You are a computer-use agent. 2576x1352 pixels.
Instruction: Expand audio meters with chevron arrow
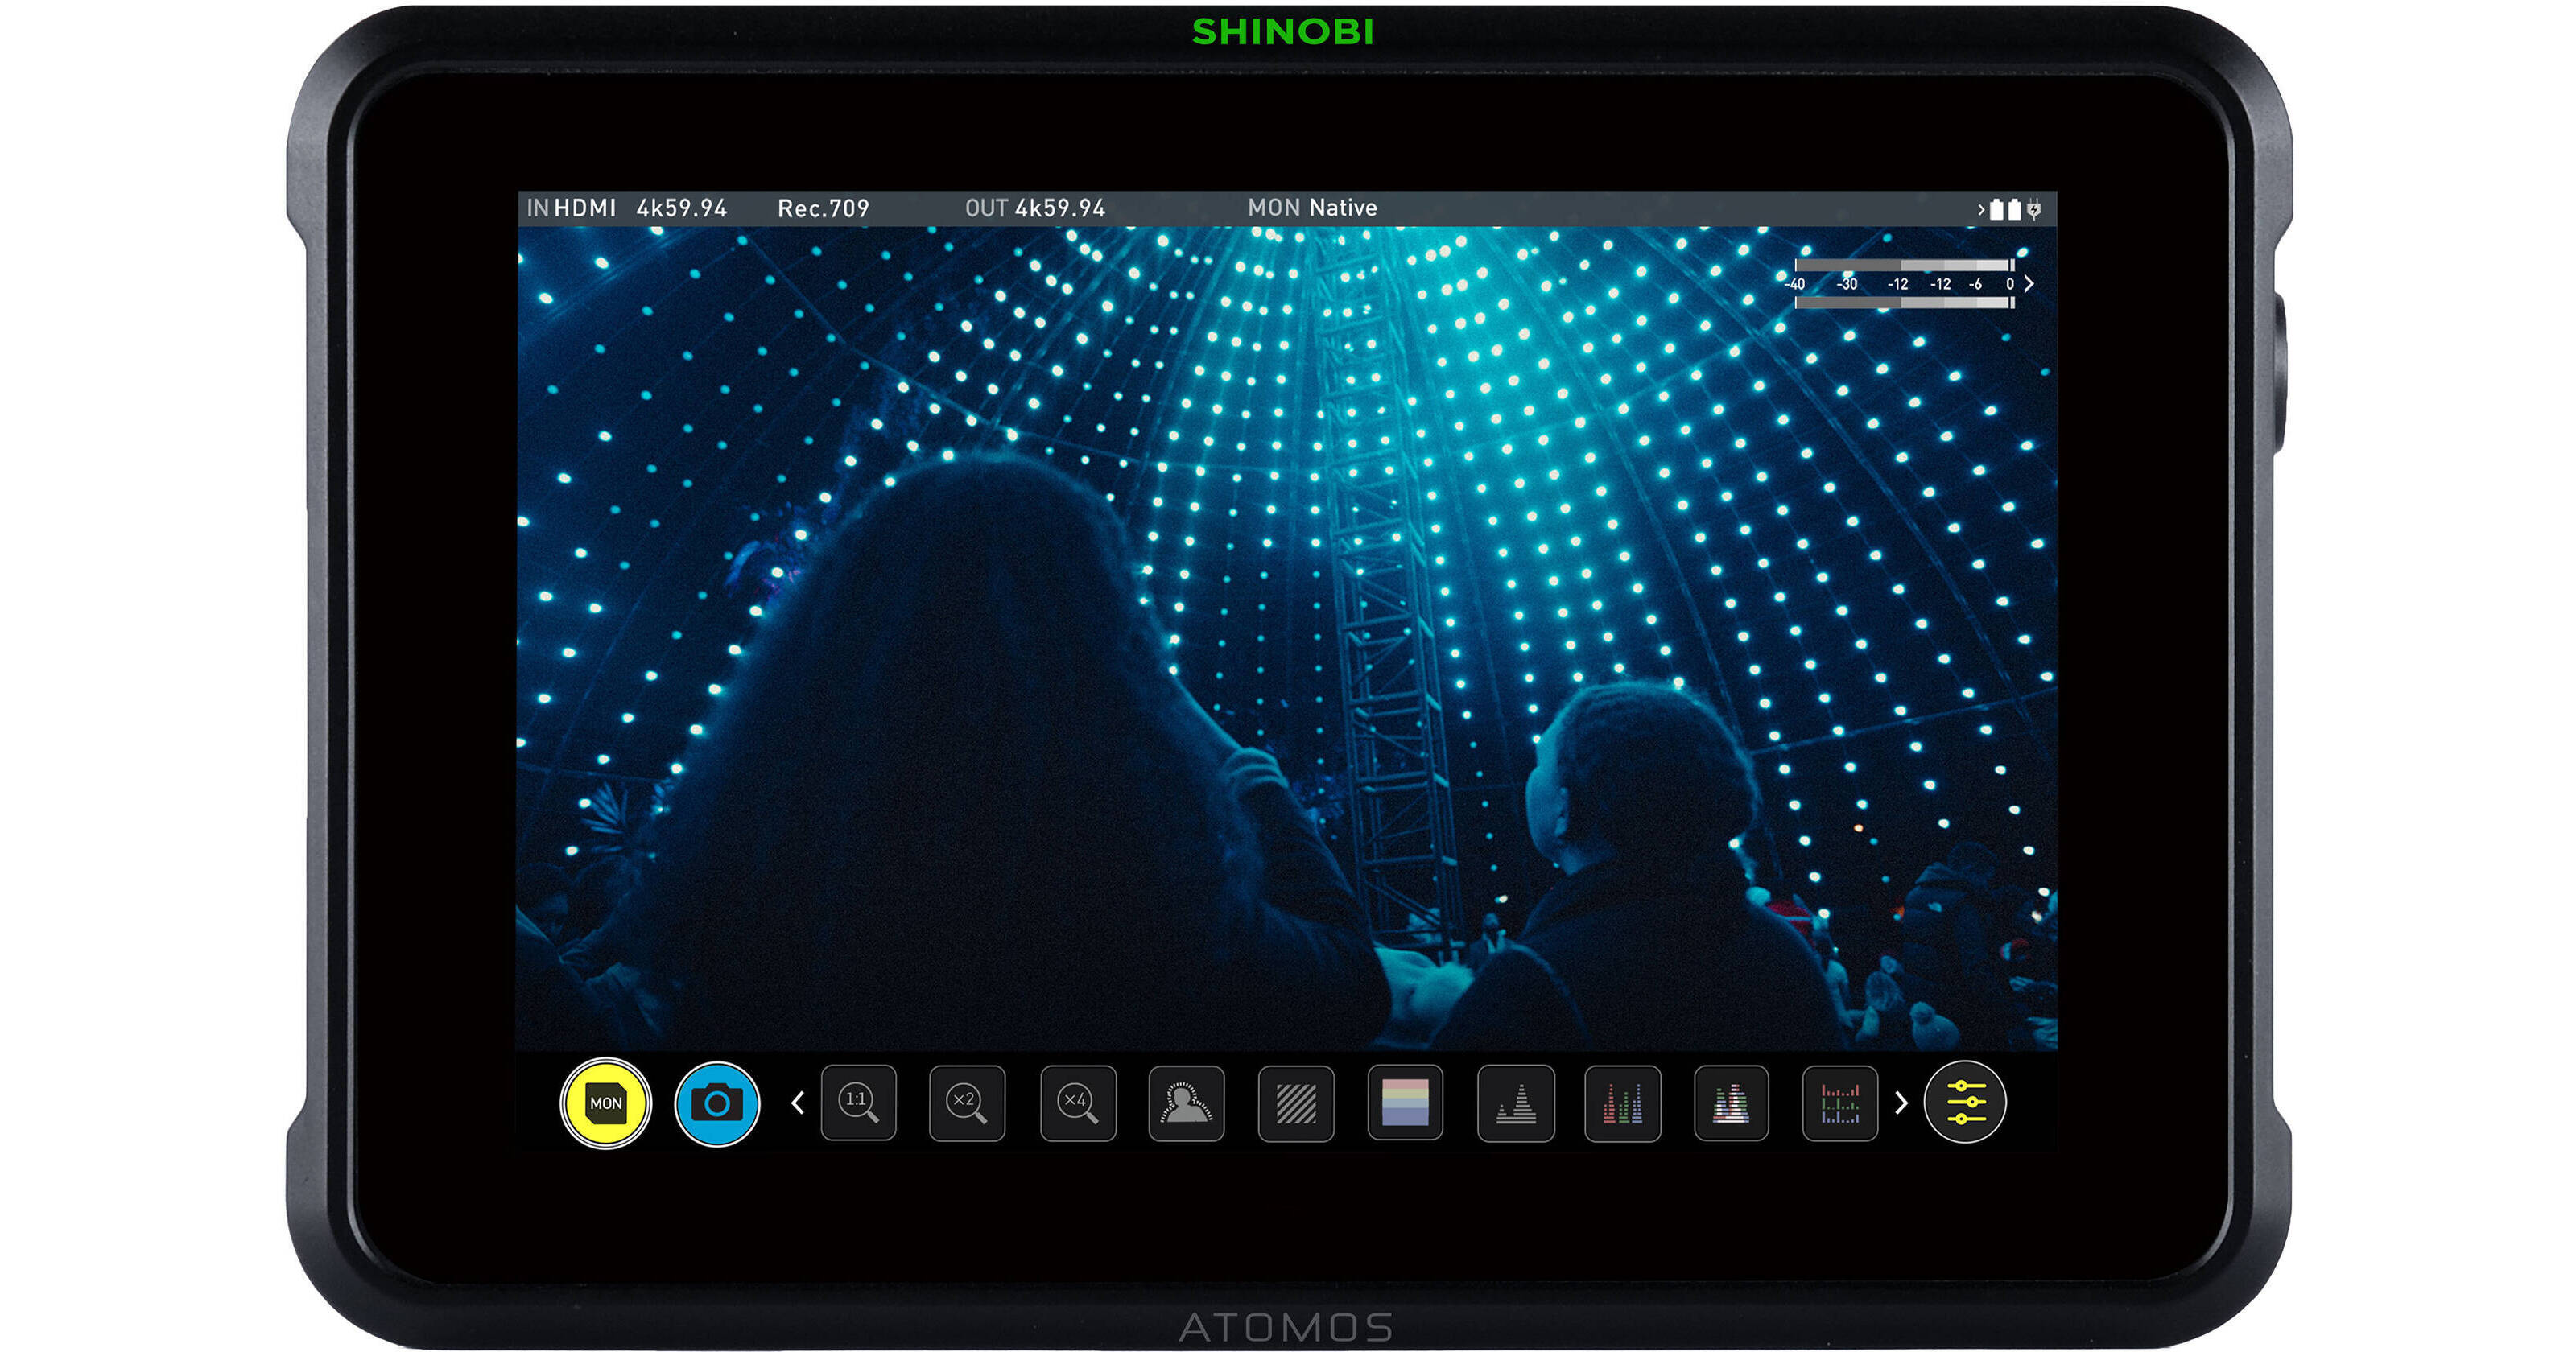2029,284
